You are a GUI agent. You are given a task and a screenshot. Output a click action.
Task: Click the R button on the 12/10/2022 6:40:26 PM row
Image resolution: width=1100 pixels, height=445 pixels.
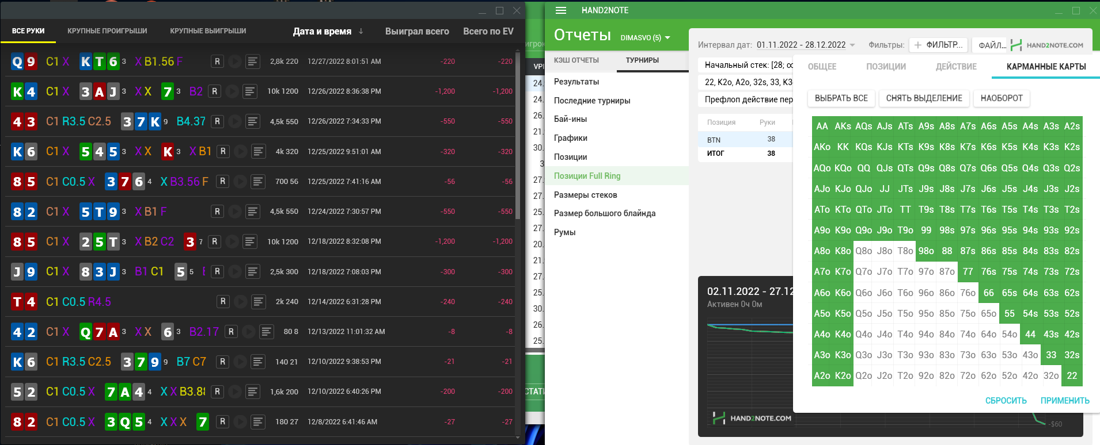click(217, 392)
